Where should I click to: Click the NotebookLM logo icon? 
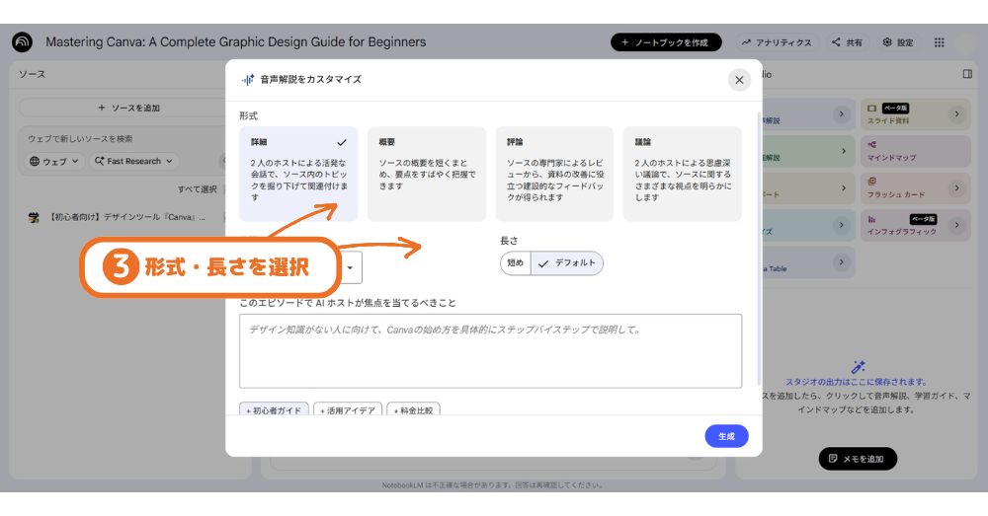(22, 42)
